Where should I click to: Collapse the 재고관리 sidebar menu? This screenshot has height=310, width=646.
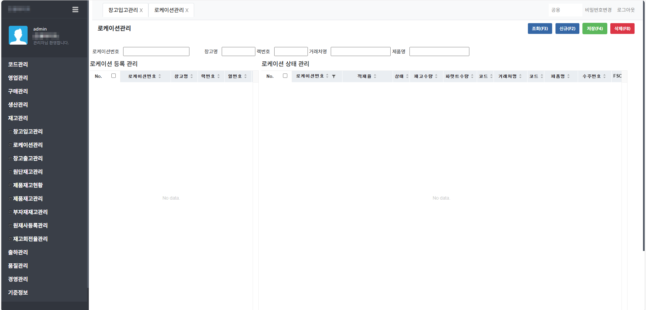(x=18, y=118)
